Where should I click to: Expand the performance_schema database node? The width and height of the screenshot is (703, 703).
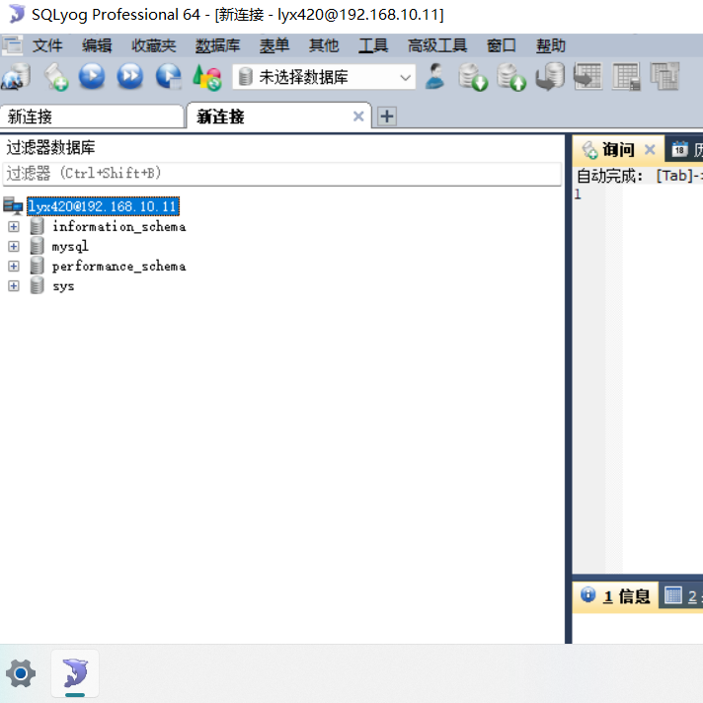14,266
